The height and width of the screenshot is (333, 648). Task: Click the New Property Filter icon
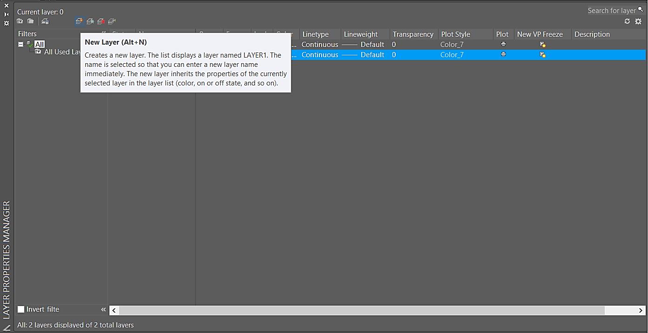(x=20, y=21)
